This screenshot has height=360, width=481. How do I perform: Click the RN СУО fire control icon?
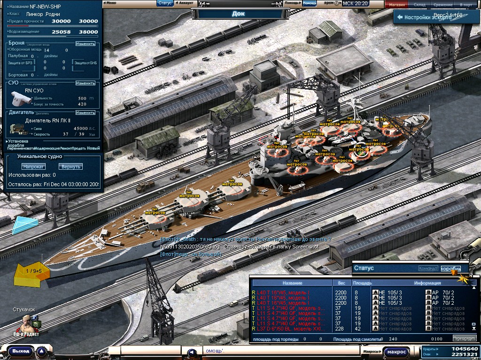[x=22, y=98]
